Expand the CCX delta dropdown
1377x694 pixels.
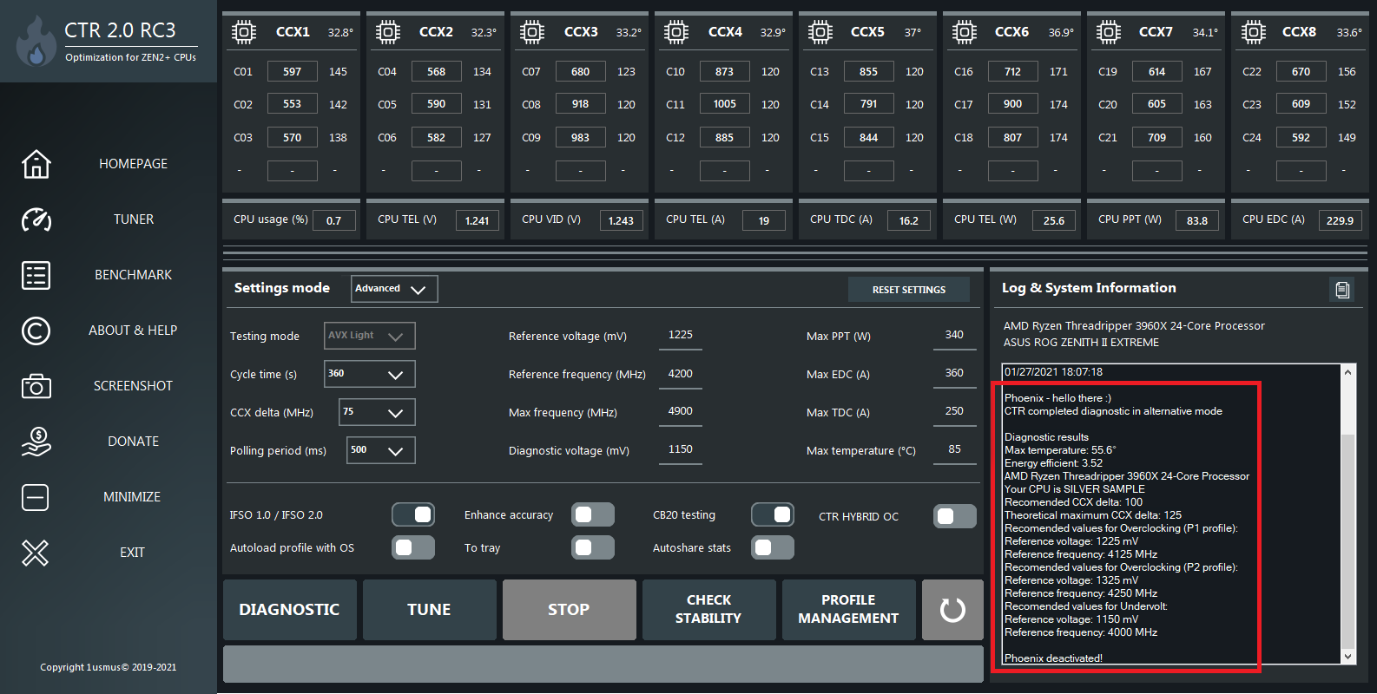pyautogui.click(x=377, y=412)
